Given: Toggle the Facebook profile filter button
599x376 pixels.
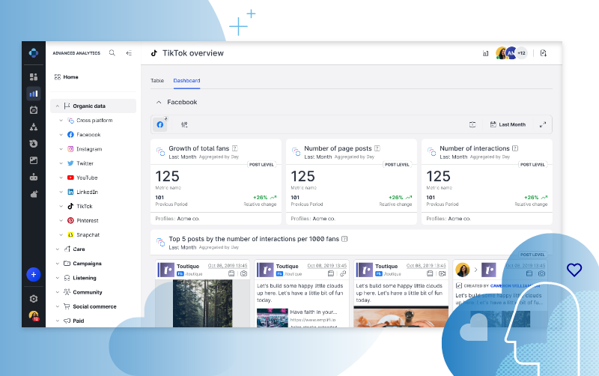Looking at the screenshot, I should tap(160, 124).
